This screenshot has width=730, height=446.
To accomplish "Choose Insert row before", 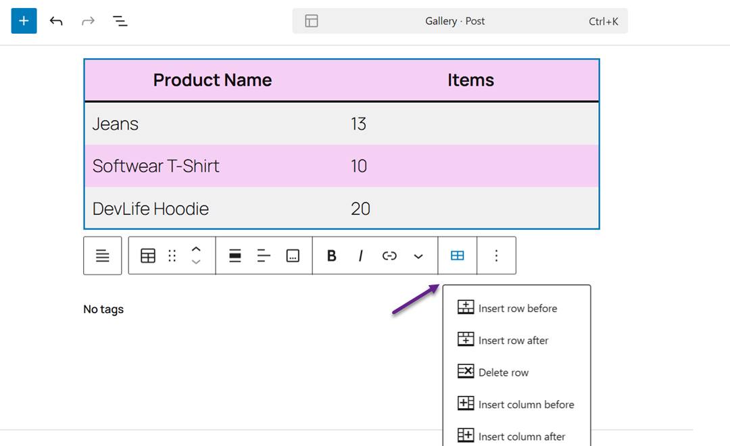I will [517, 308].
